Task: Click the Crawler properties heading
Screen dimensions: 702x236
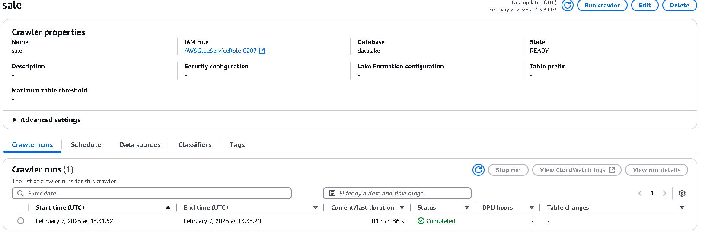Action: point(48,32)
